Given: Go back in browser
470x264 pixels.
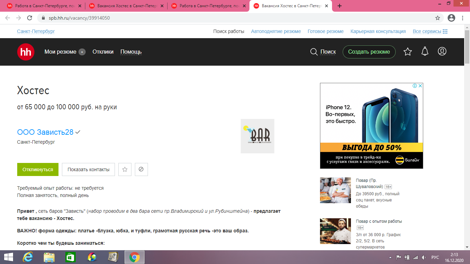Looking at the screenshot, I should [x=8, y=18].
